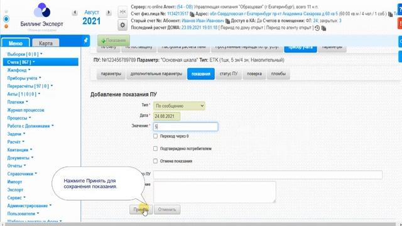Select the blue прибор учета top tab
Viewport: 402px width, 226px height.
[x=300, y=48]
